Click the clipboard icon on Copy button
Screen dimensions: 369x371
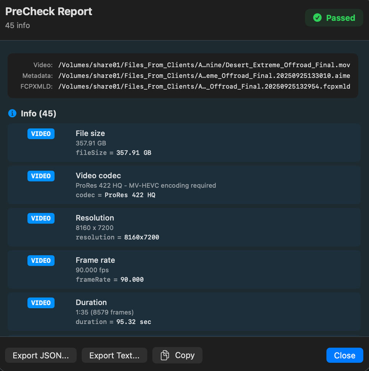click(x=165, y=355)
